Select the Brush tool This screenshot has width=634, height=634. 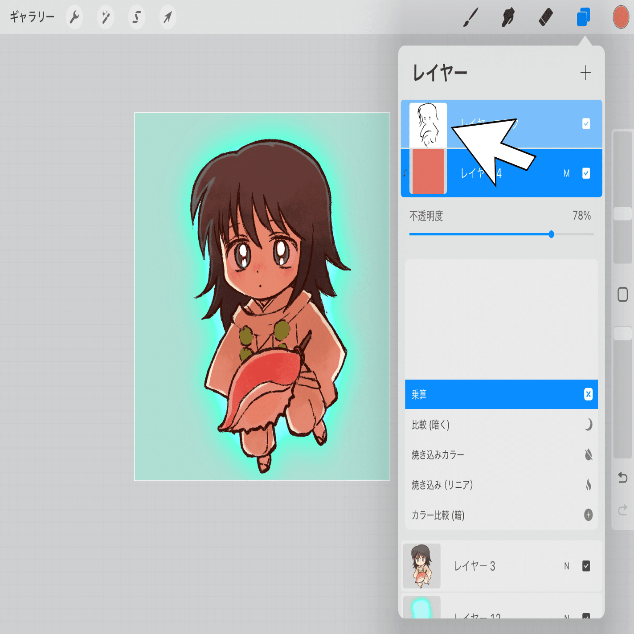pos(471,18)
